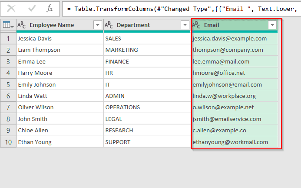Click the Harry Moore cell
The width and height of the screenshot is (301, 188).
click(x=60, y=73)
